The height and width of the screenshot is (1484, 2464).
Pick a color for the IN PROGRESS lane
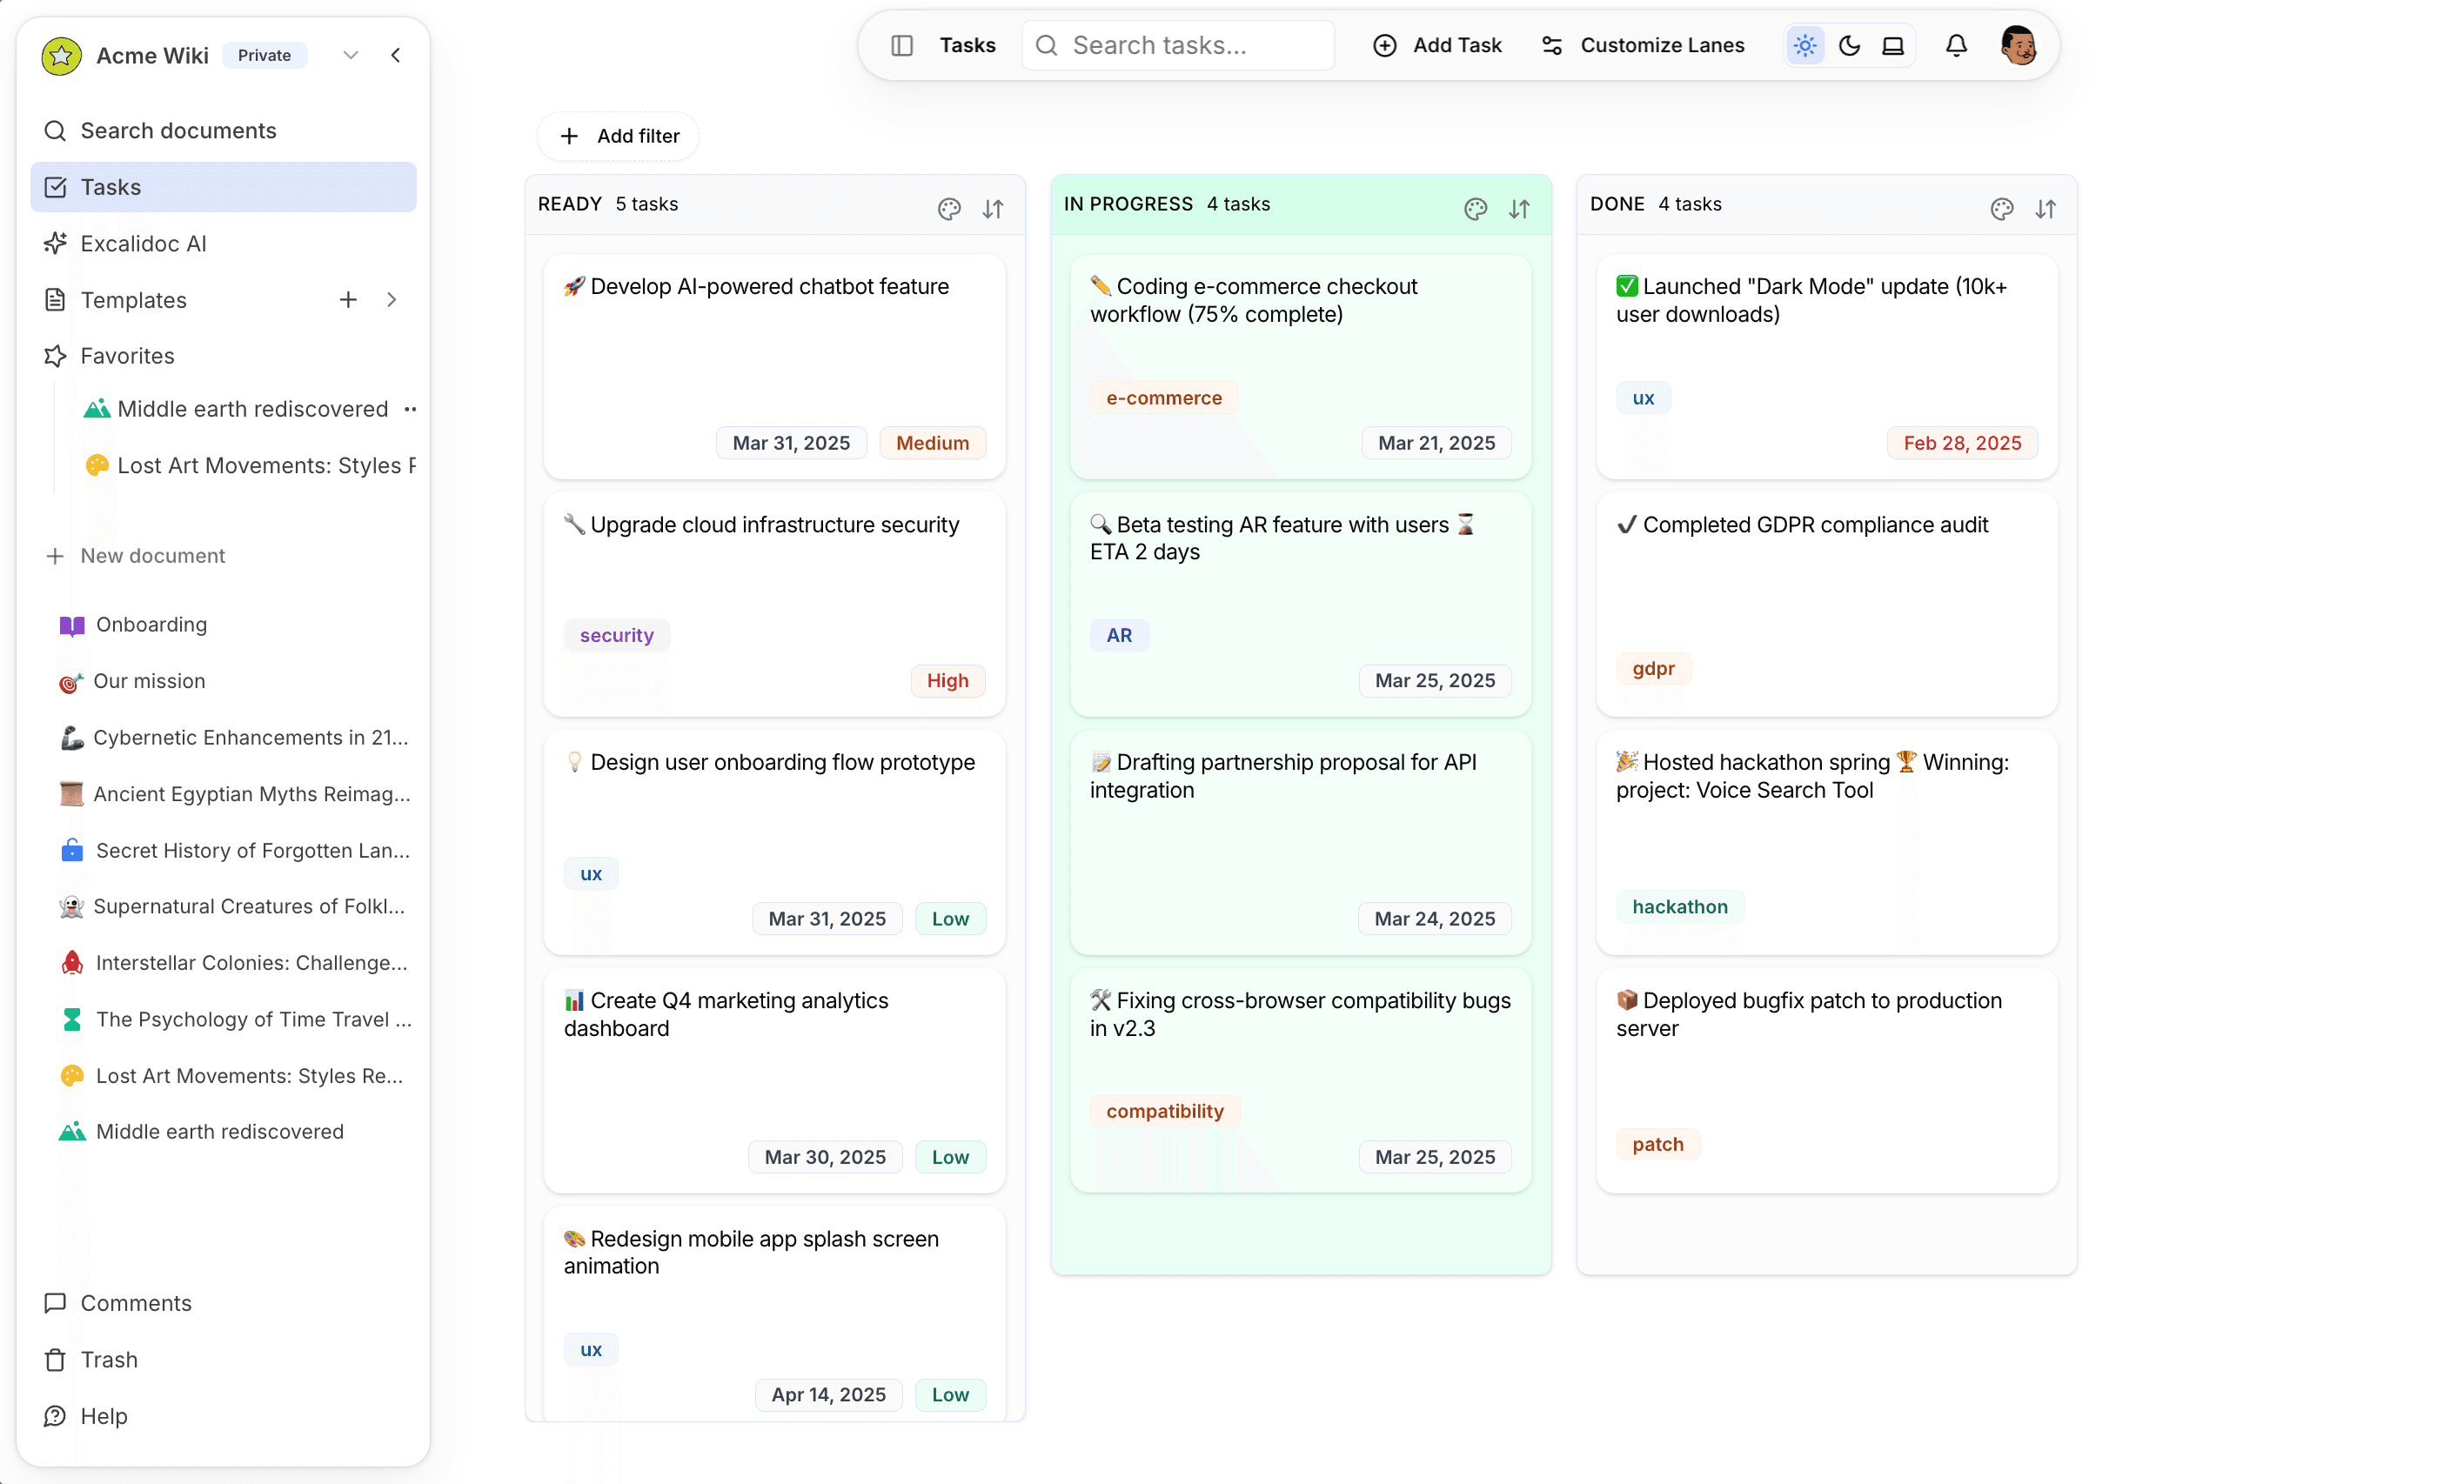pos(1474,208)
